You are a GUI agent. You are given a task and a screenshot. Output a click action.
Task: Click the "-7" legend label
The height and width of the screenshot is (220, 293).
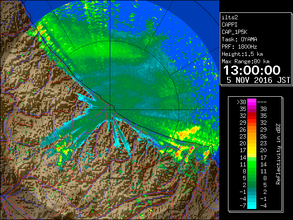pos(243,206)
